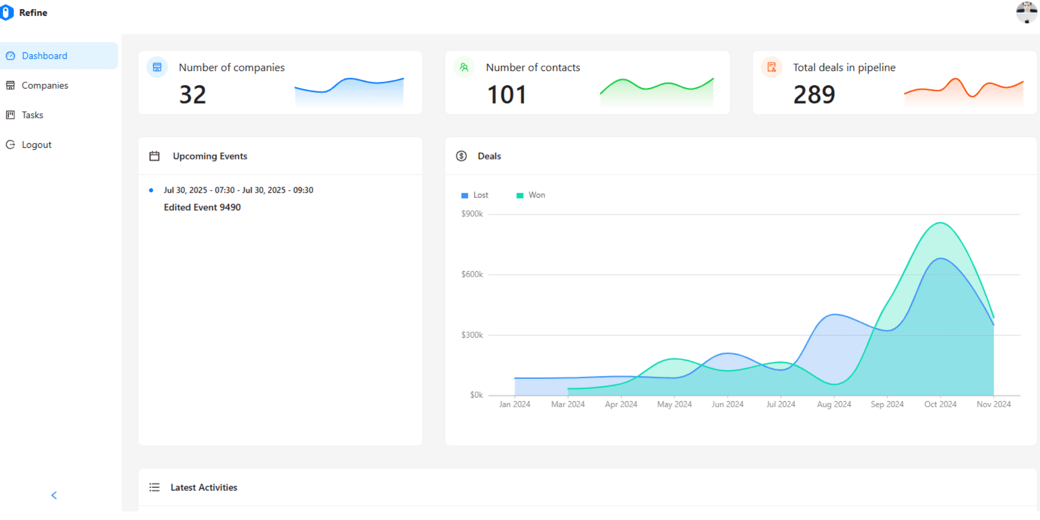Open the Tasks menu item

59,115
